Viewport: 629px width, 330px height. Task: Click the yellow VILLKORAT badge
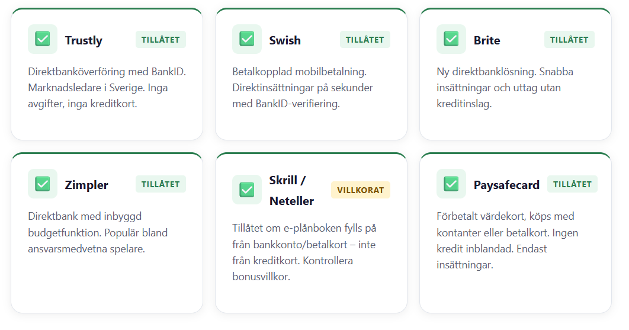pos(361,190)
